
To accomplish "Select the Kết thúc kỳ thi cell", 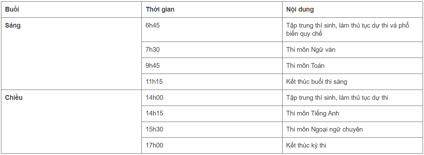I will point(306,145).
